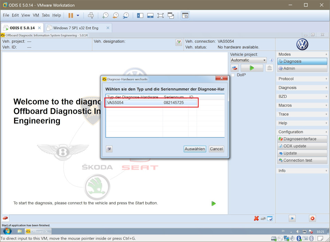Viewport: 330px width, 242px height.
Task: Open the VM menu
Action: (x=36, y=15)
